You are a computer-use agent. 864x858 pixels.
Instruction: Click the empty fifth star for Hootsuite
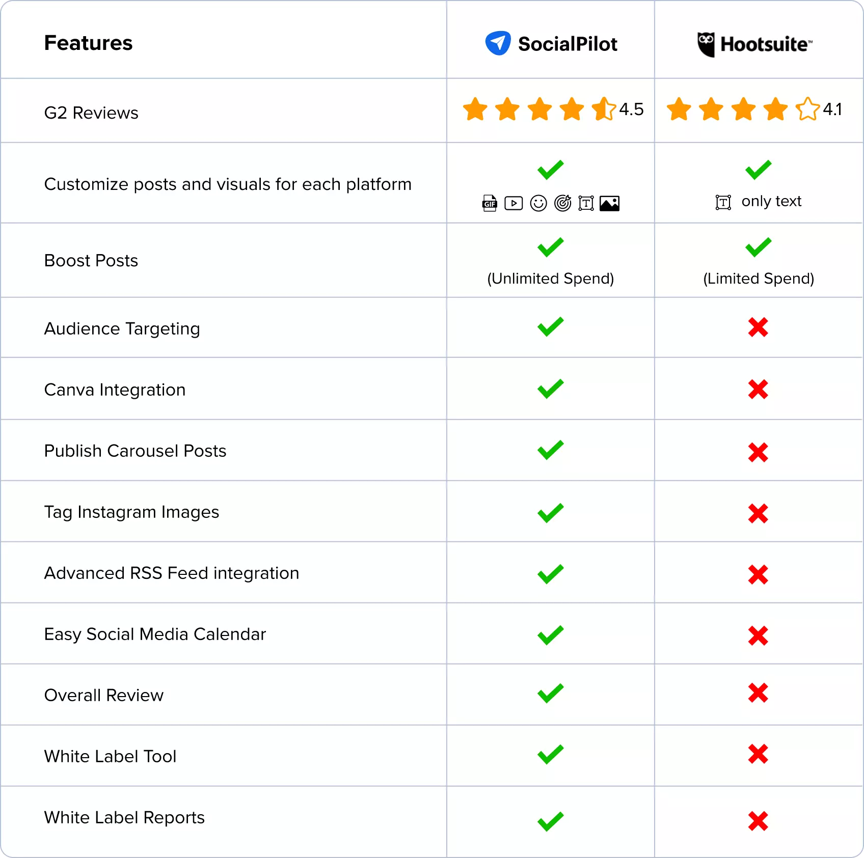coord(808,109)
